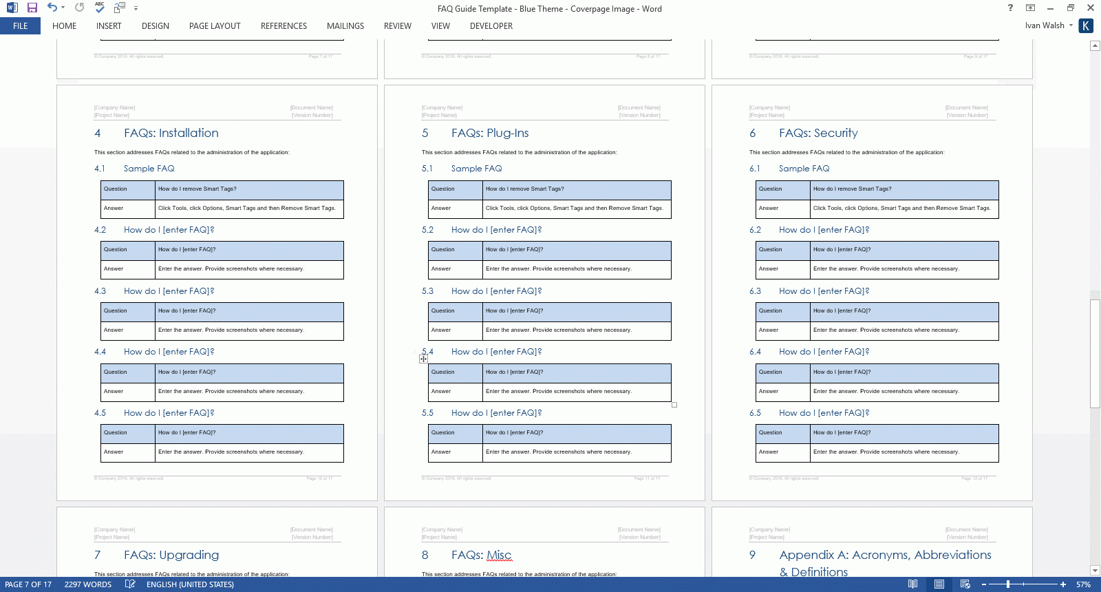
Task: Click the Zoom In plus button
Action: pyautogui.click(x=1063, y=584)
